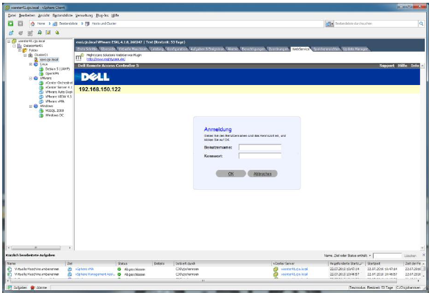Image resolution: width=431 pixels, height=295 pixels.
Task: Select the esxi.cjo.local host in tree
Action: 49,59
